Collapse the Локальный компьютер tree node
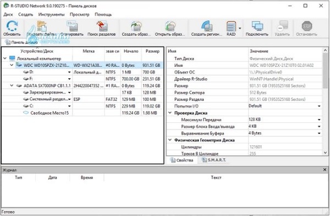Viewport: 330px width, 216px height. [x=5, y=58]
